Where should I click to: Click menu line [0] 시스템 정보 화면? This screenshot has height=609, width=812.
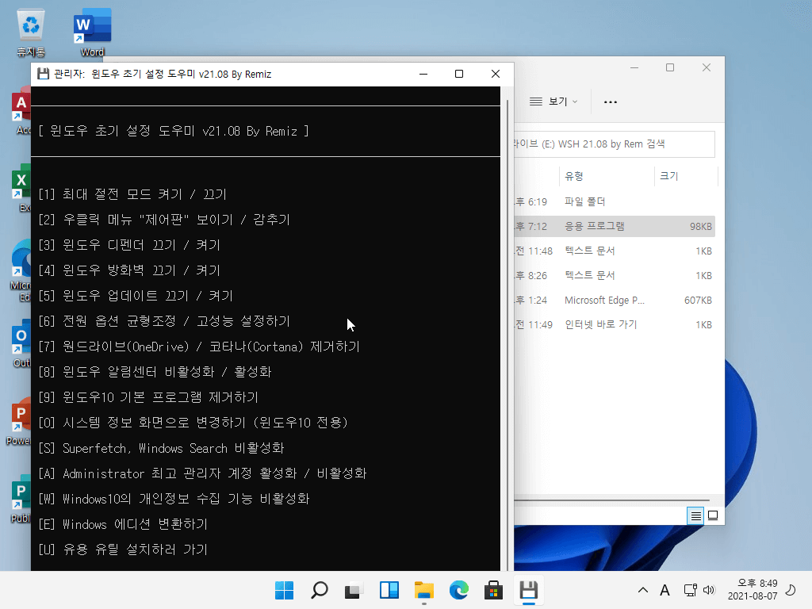click(x=193, y=423)
